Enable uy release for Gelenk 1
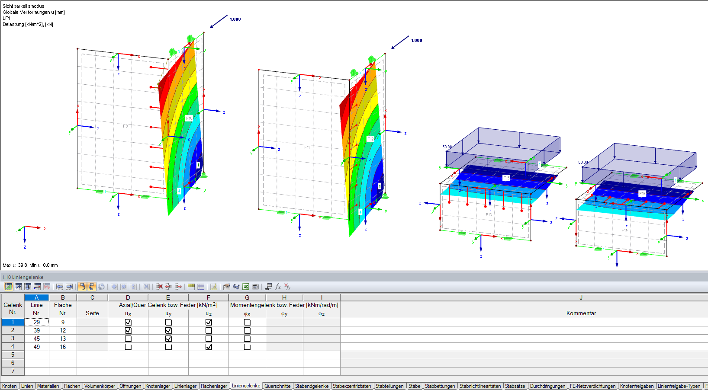Image resolution: width=708 pixels, height=390 pixels. (168, 322)
